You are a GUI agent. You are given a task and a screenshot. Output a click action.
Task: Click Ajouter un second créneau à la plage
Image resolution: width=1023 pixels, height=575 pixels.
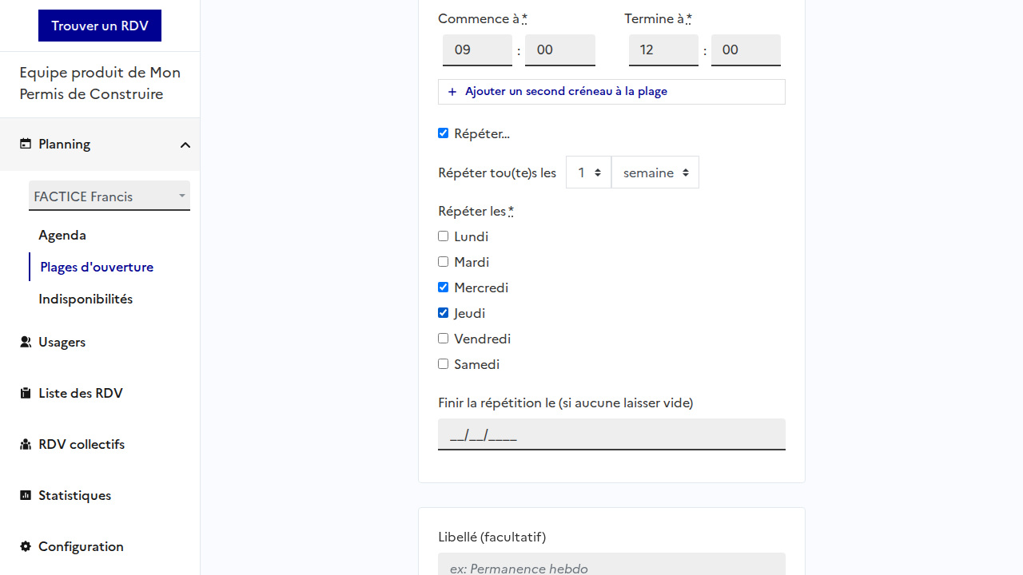pyautogui.click(x=566, y=92)
